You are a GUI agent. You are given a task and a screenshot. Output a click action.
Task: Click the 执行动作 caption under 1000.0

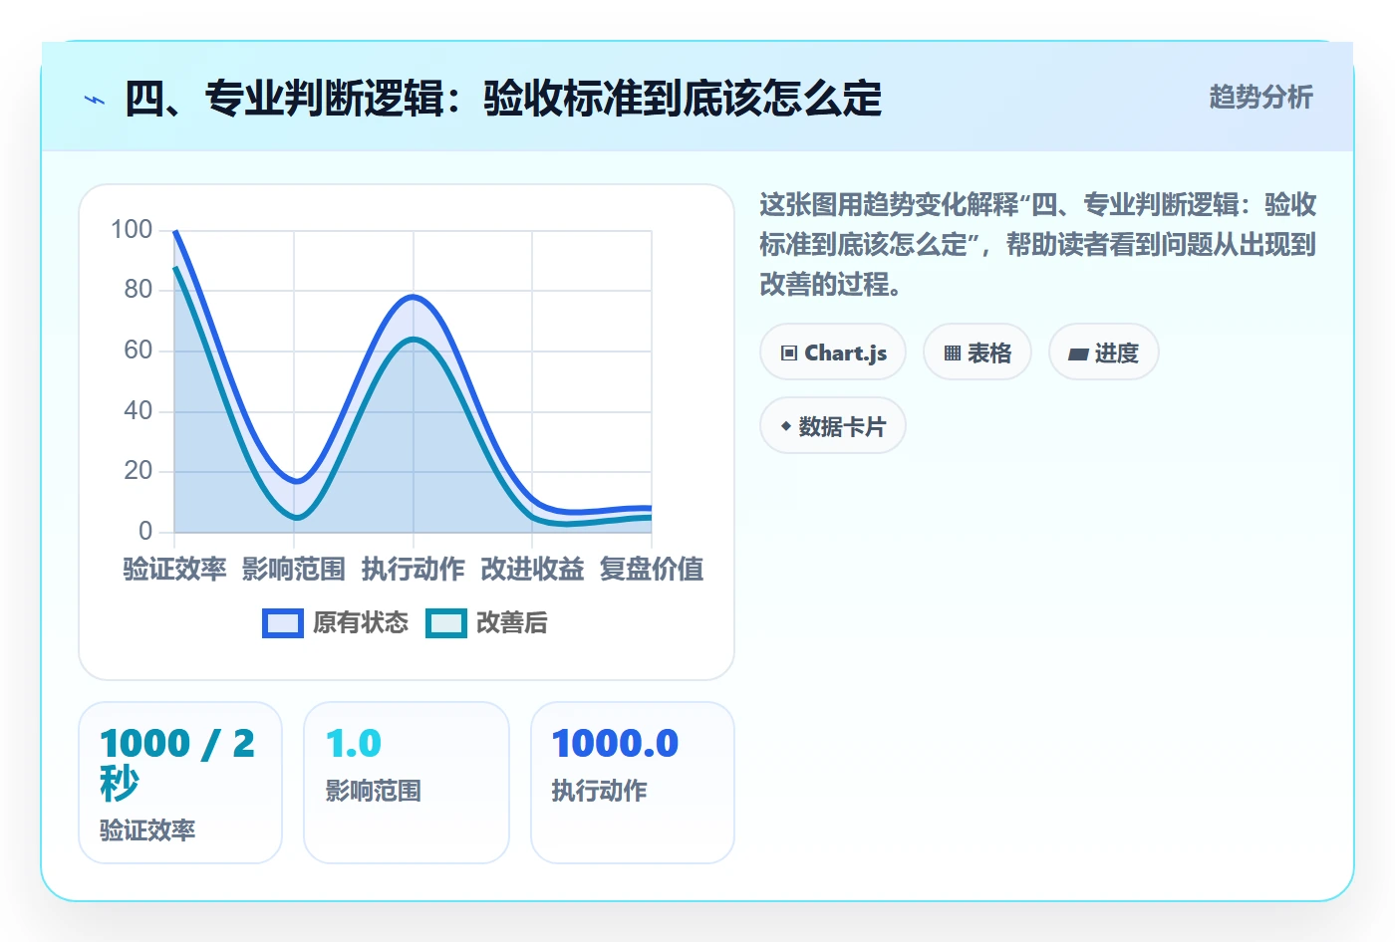[x=600, y=791]
